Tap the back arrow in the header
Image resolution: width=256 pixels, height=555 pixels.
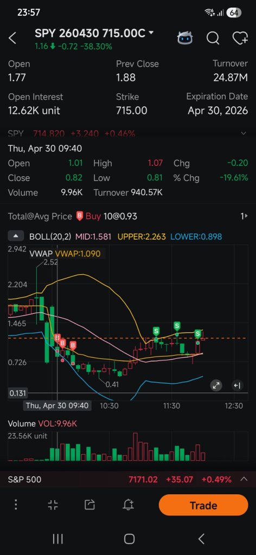(x=12, y=38)
